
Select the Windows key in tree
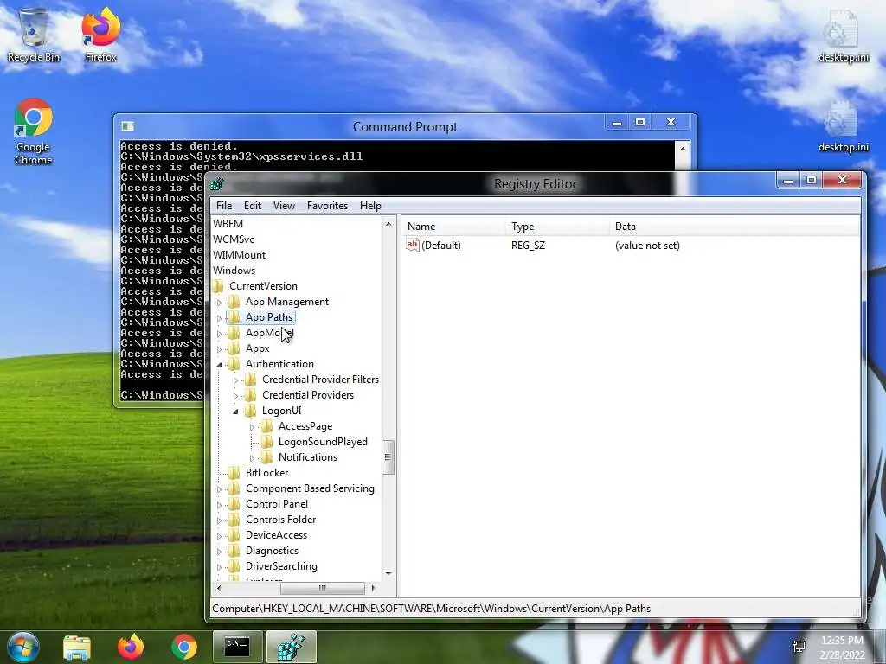[234, 271]
